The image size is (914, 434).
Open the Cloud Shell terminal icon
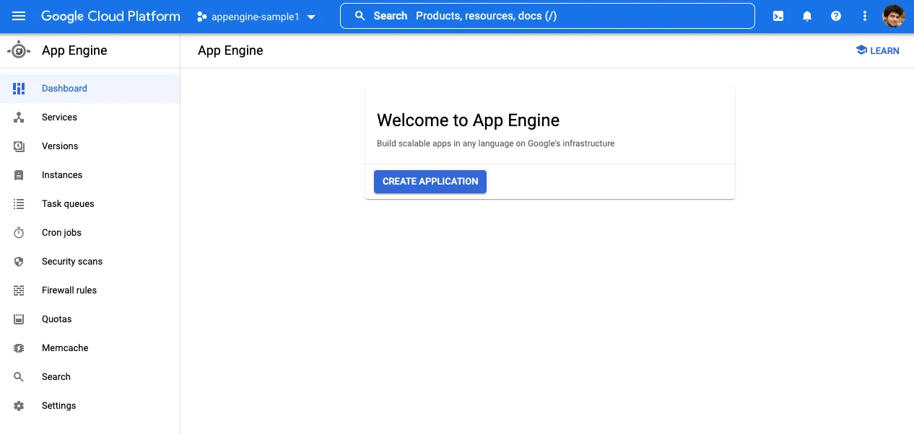pyautogui.click(x=778, y=16)
